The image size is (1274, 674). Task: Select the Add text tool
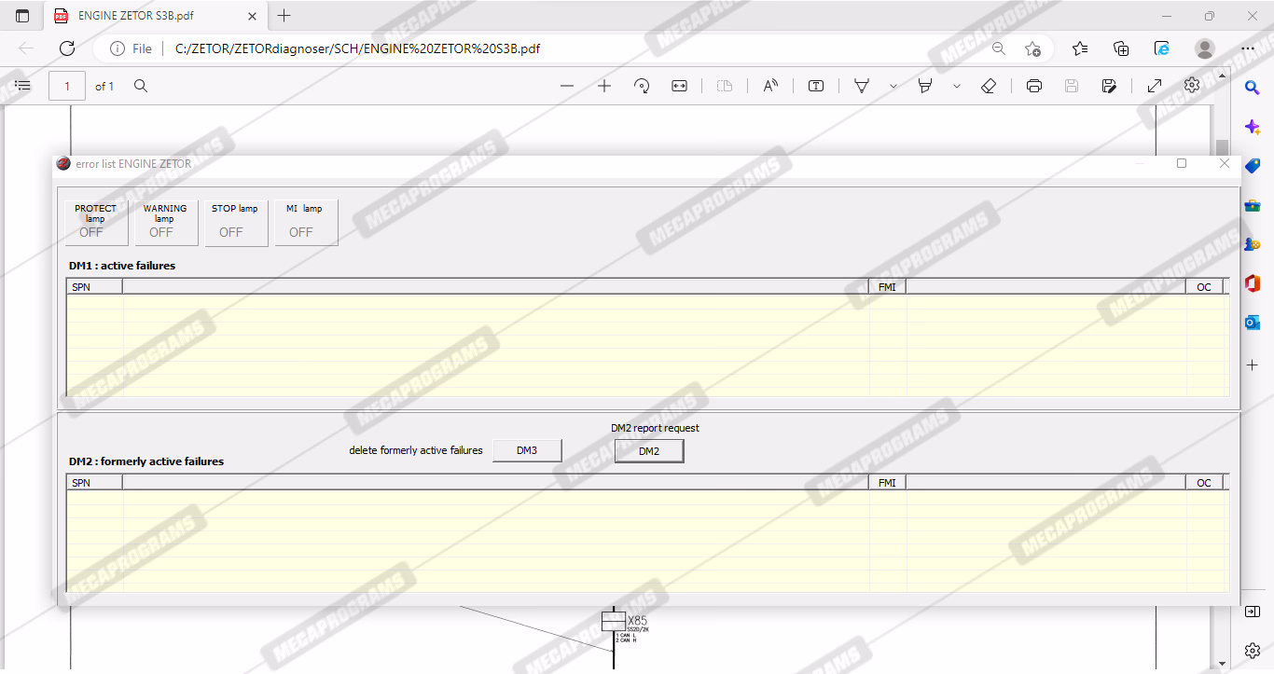tap(816, 86)
